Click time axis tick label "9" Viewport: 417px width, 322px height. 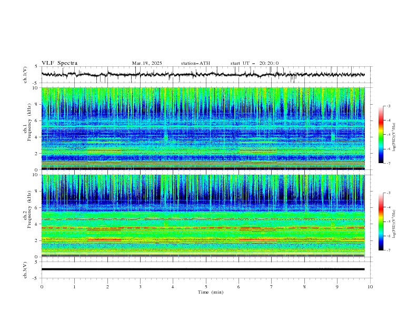pos(337,287)
